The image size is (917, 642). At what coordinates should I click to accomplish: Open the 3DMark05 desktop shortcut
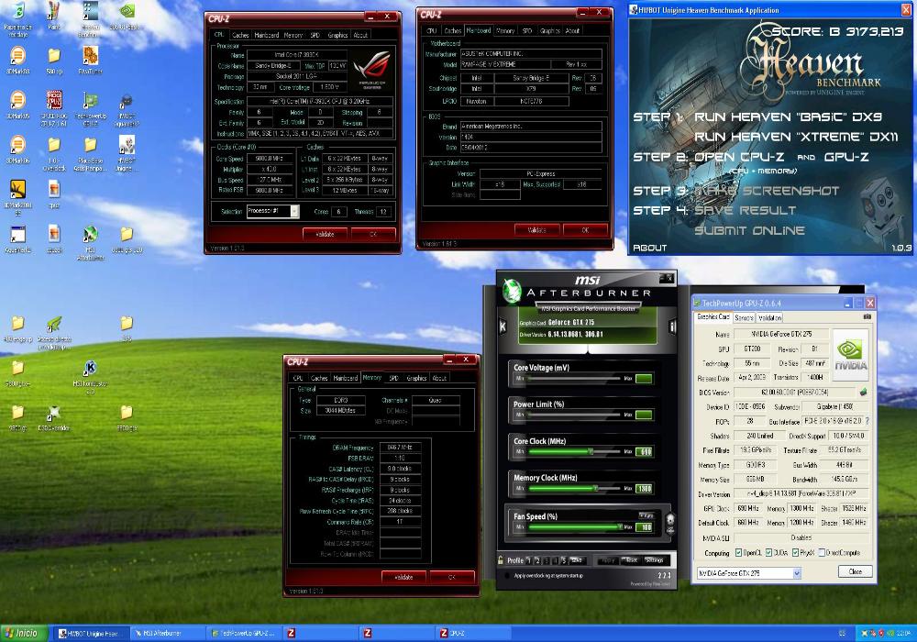(17, 101)
